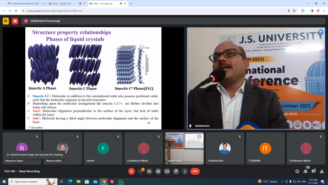Raise hand in the meeting
This screenshot has height=185, width=328.
pos(176,171)
